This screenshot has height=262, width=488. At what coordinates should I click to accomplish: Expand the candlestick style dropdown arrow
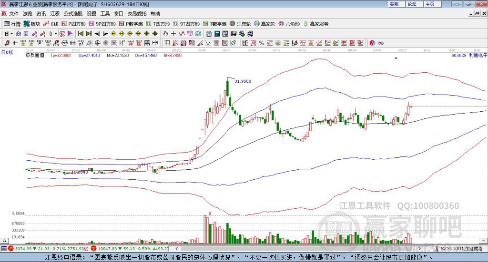55,34
